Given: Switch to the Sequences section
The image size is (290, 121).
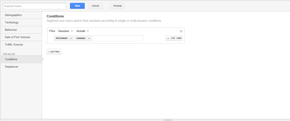Looking at the screenshot, I should pyautogui.click(x=11, y=67).
